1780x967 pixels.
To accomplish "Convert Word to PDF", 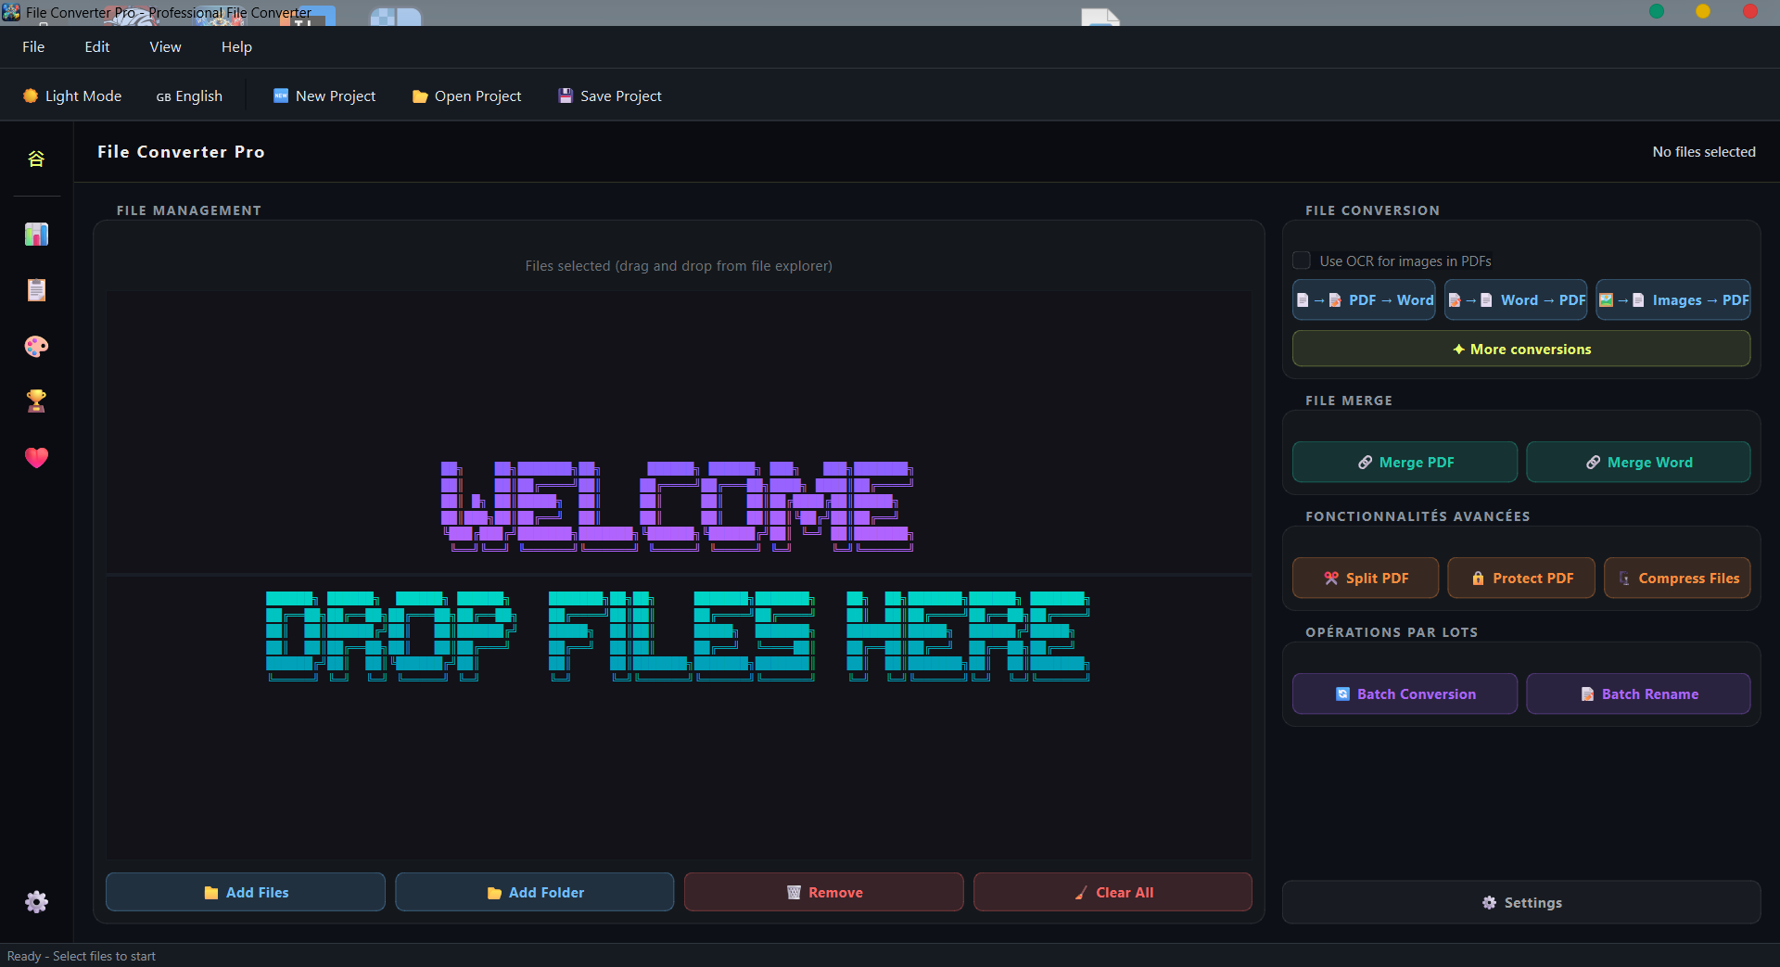I will click(x=1516, y=299).
